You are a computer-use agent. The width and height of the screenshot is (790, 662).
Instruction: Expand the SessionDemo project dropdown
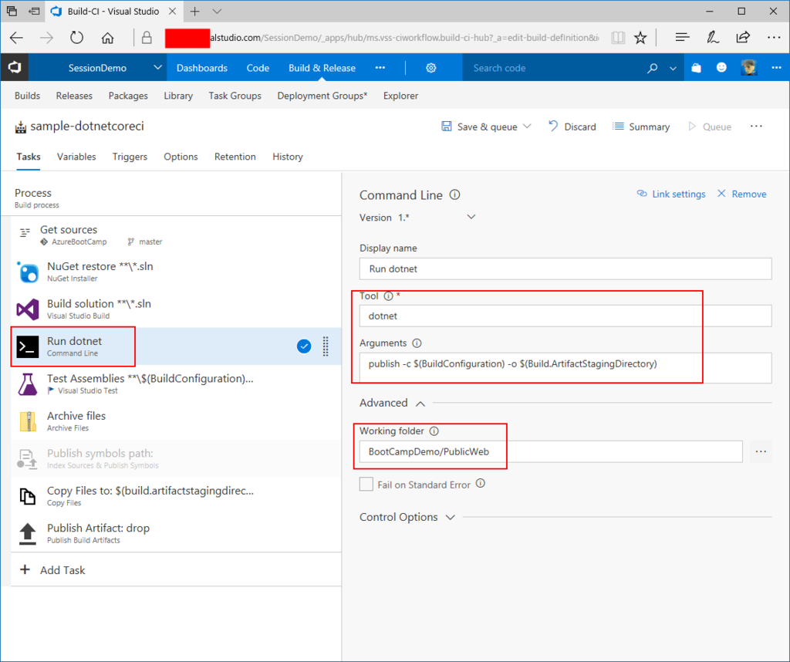click(x=157, y=67)
